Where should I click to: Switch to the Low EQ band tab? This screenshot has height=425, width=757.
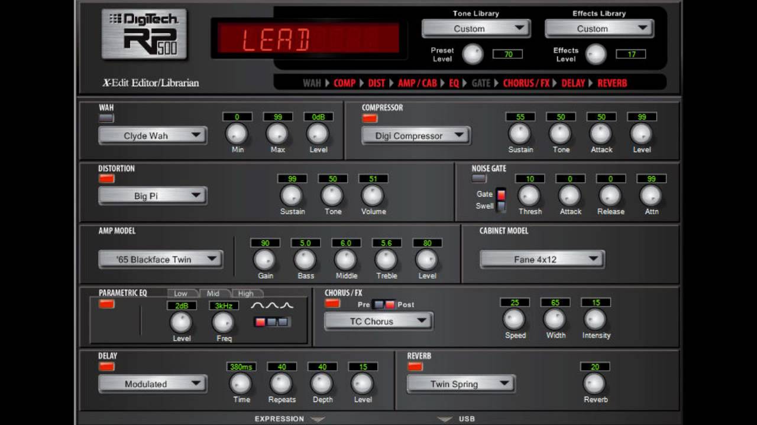tap(183, 293)
